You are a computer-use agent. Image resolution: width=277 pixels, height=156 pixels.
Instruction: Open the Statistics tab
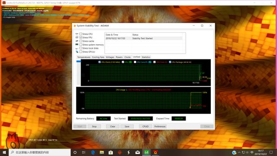[x=146, y=57]
